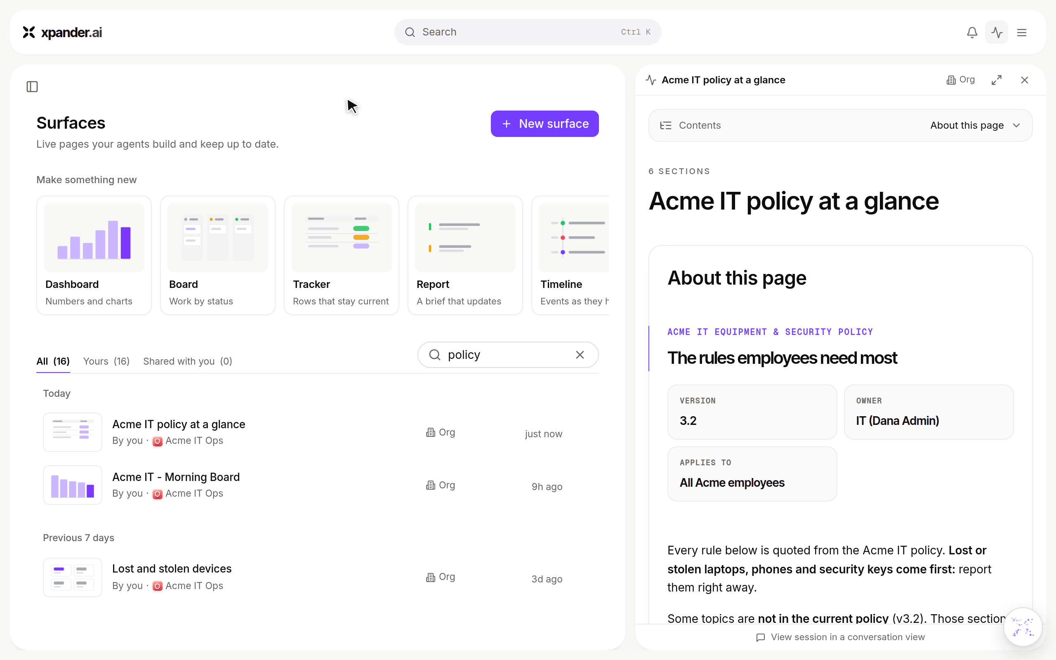Image resolution: width=1056 pixels, height=660 pixels.
Task: Open the Lost and stolen devices title
Action: [172, 569]
